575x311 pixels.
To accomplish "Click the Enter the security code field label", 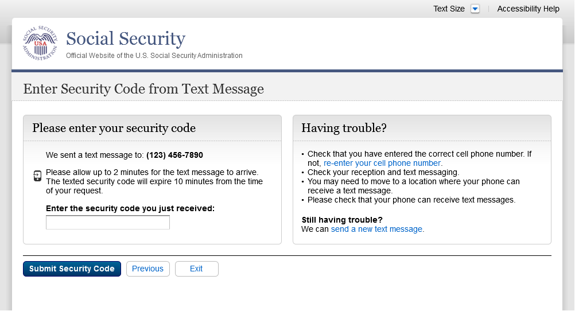I will coord(130,208).
